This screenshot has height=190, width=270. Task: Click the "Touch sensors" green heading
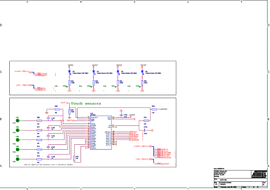(86, 104)
